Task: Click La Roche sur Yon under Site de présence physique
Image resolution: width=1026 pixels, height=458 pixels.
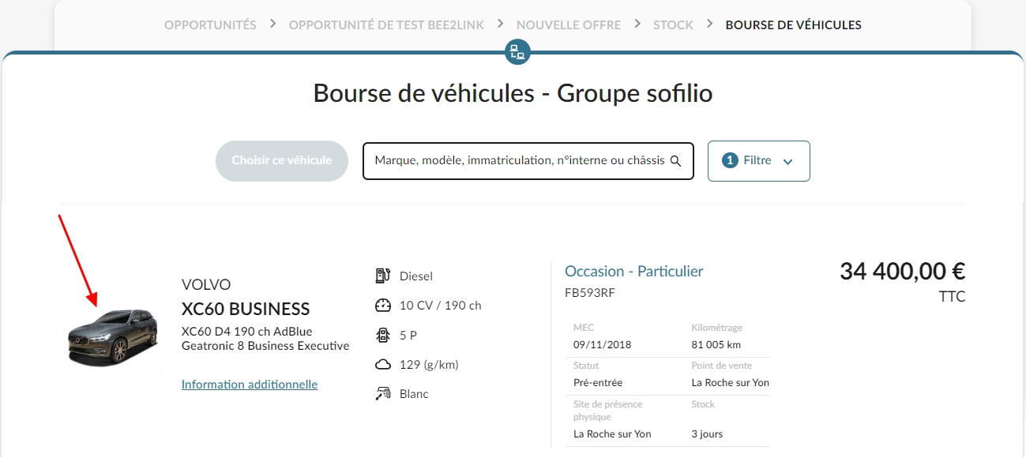Action: [612, 434]
